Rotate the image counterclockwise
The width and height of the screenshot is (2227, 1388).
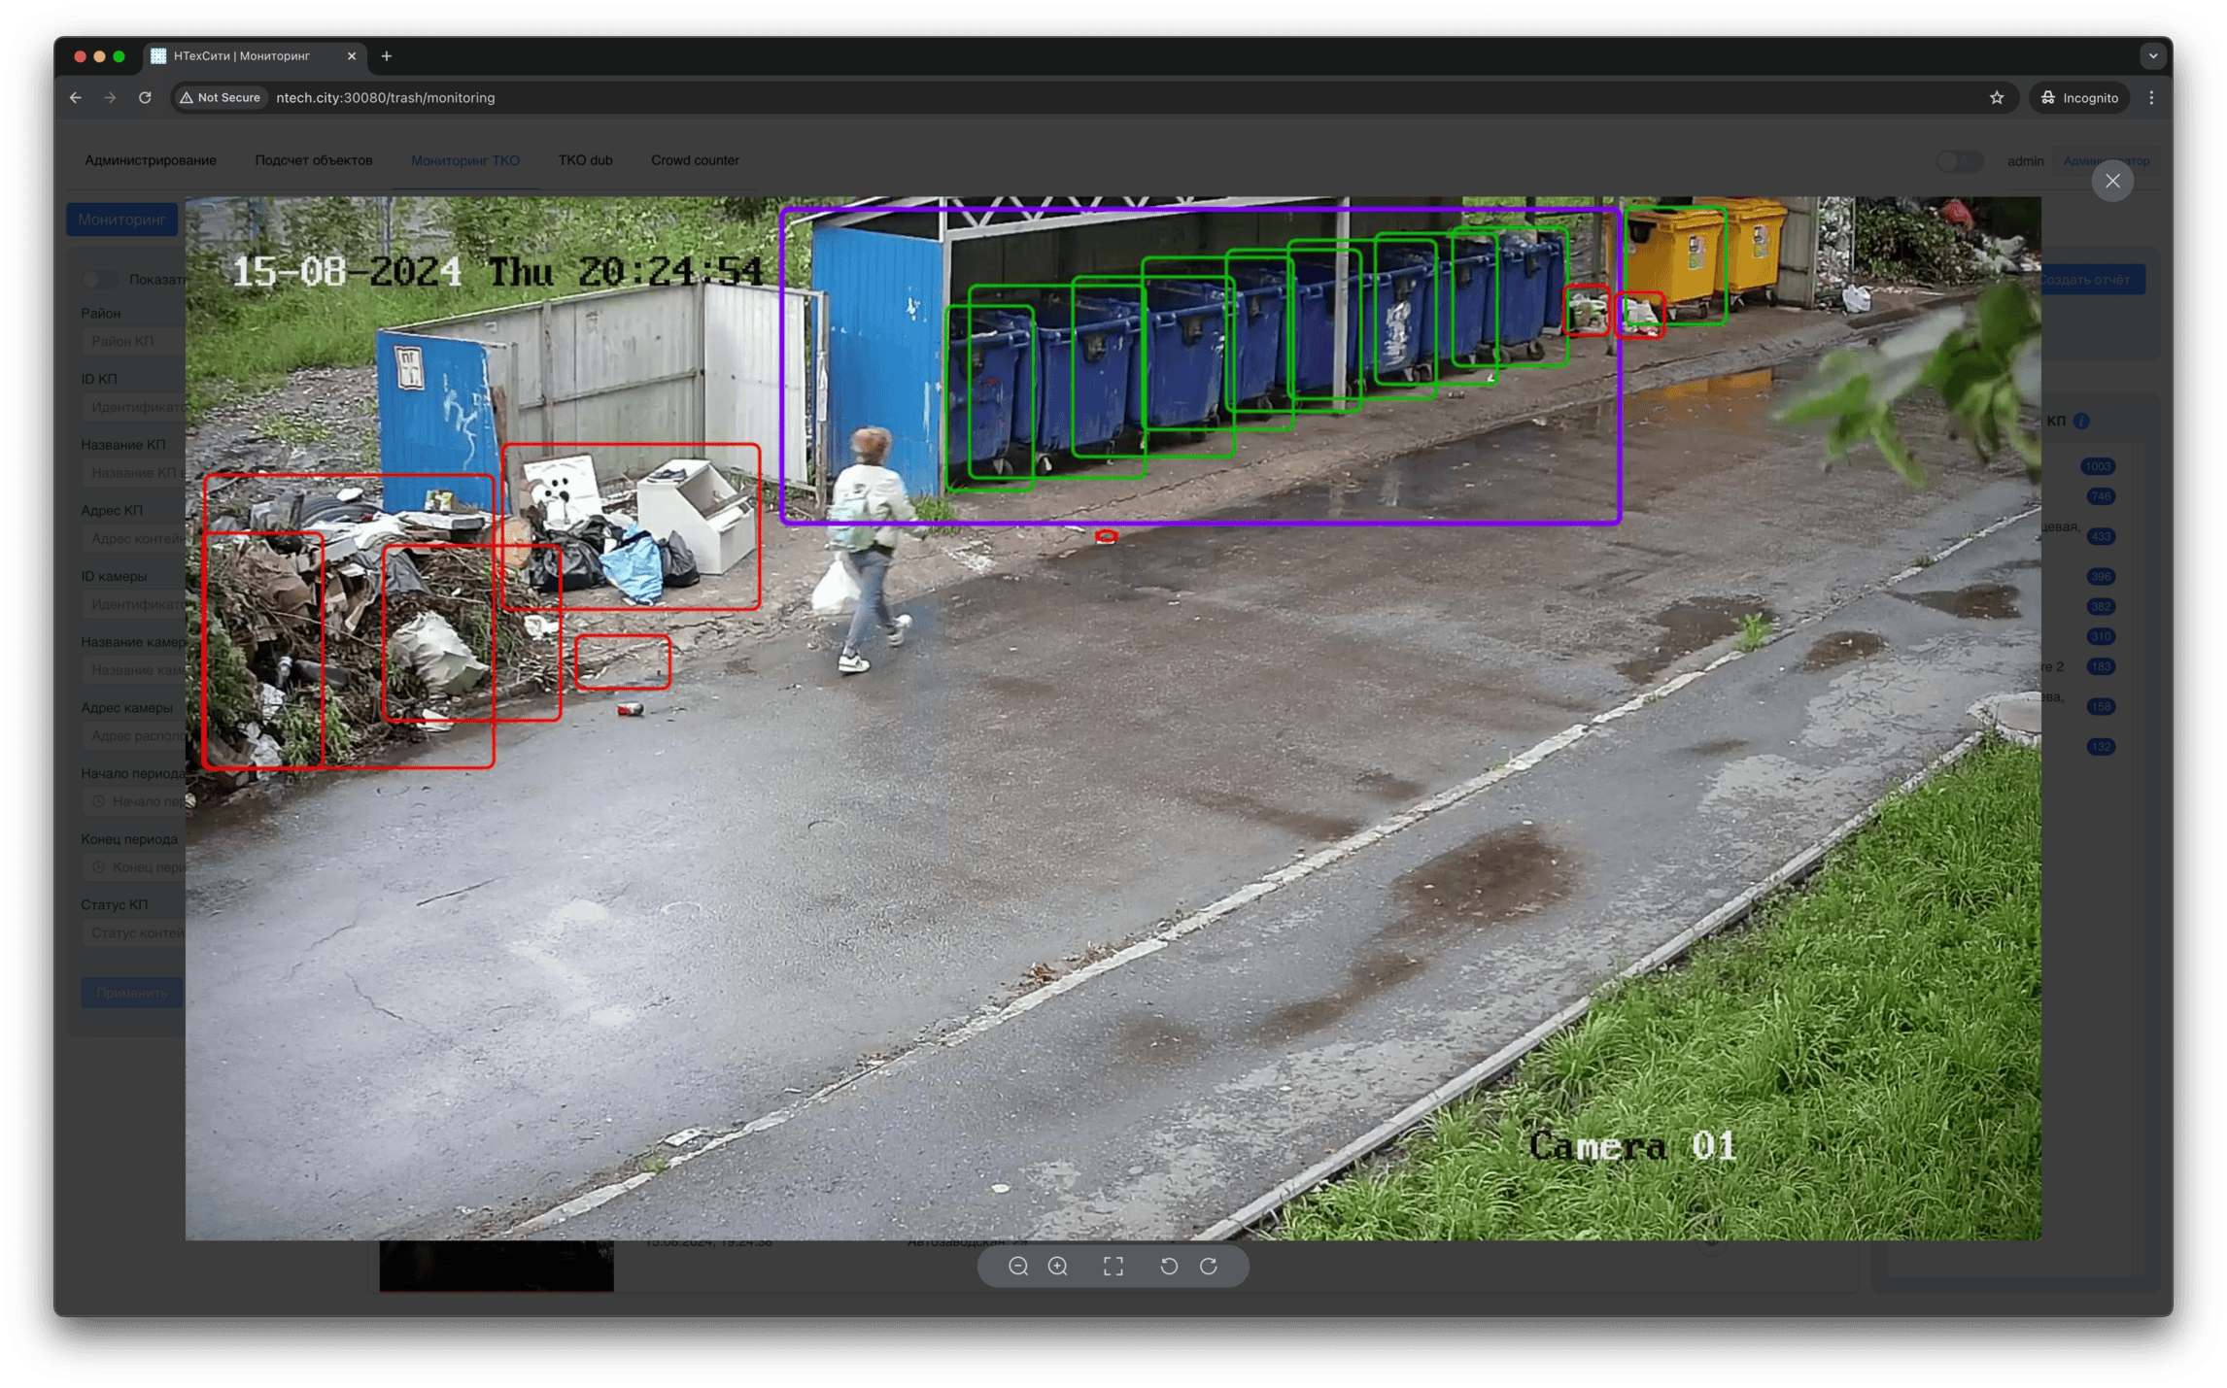[x=1169, y=1266]
